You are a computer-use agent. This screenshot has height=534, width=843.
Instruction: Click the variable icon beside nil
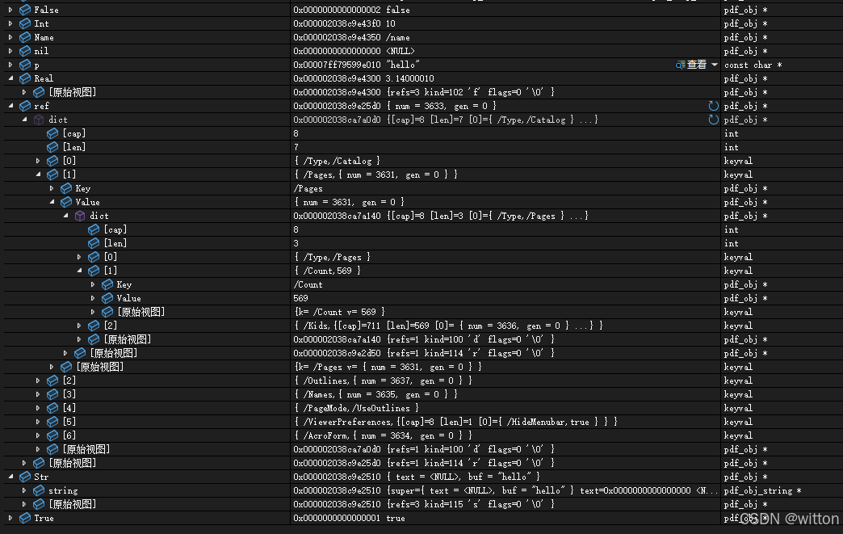click(x=25, y=51)
